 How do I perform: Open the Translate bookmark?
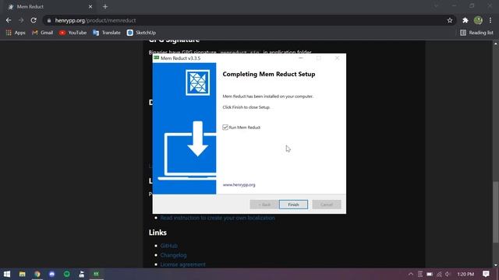point(107,33)
